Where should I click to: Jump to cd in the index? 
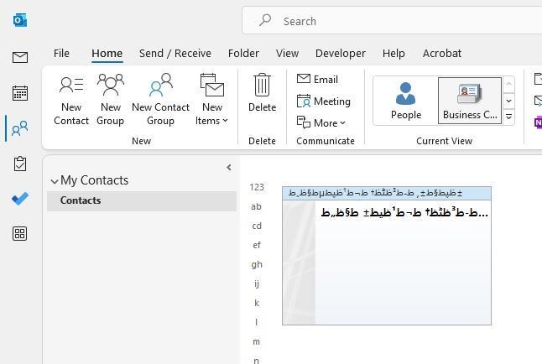pos(257,226)
